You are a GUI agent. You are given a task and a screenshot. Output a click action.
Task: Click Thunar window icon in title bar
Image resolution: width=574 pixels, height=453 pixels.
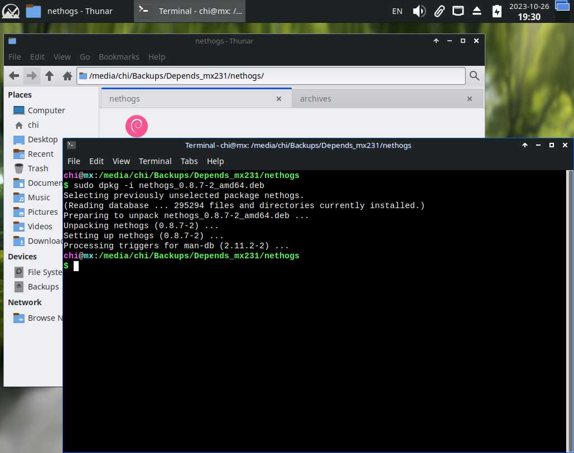12,41
